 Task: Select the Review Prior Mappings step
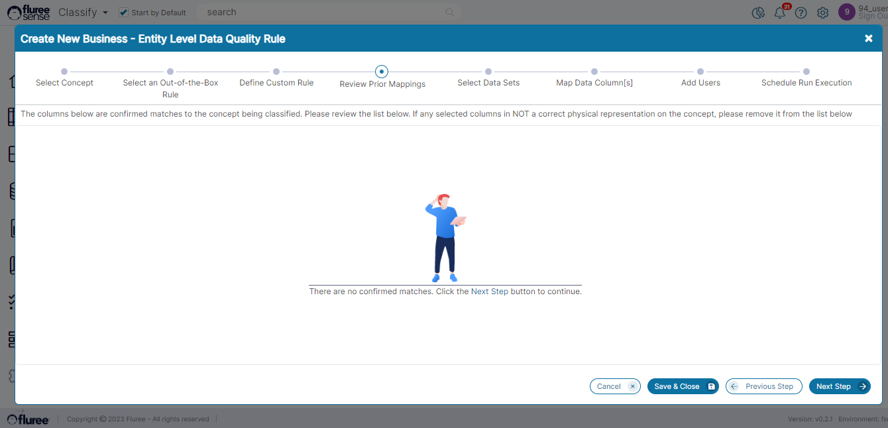click(x=382, y=72)
